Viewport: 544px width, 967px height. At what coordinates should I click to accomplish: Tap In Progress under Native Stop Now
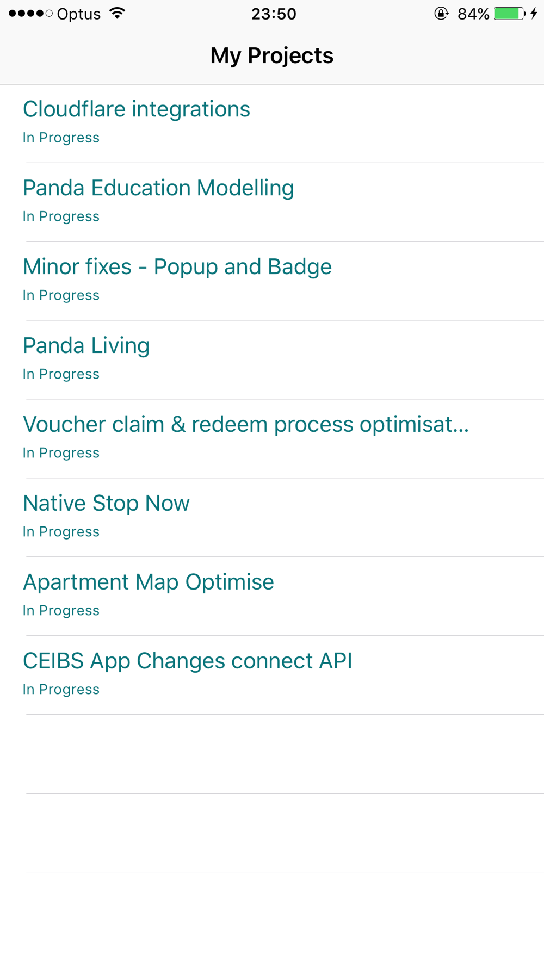(x=61, y=532)
